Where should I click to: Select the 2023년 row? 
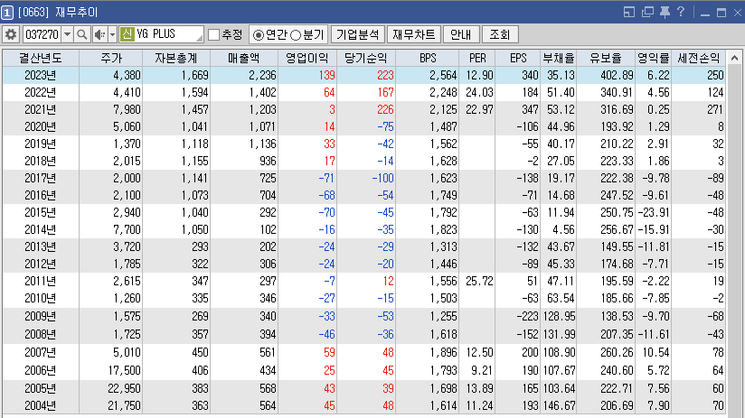coord(364,75)
